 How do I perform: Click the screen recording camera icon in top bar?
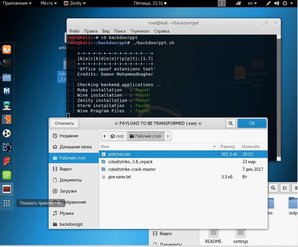coord(238,3)
